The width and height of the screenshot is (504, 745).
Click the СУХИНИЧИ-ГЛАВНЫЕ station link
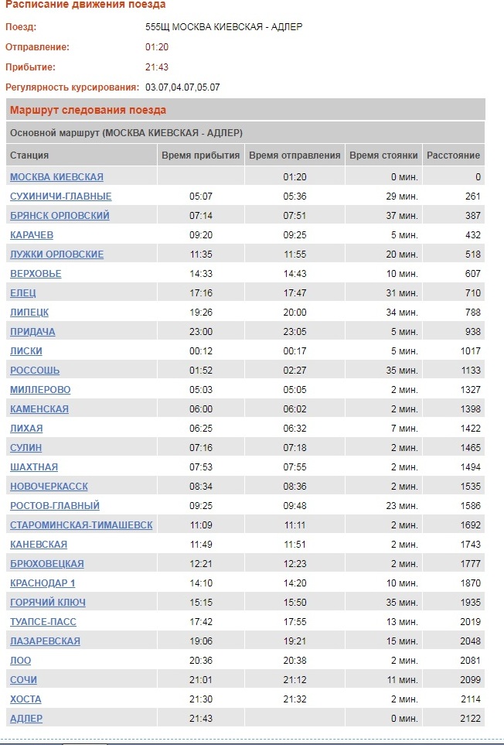[60, 197]
